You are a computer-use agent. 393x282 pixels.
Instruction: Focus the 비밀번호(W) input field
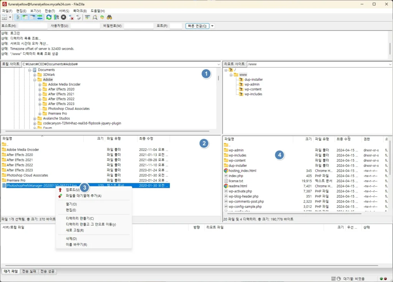(139, 26)
